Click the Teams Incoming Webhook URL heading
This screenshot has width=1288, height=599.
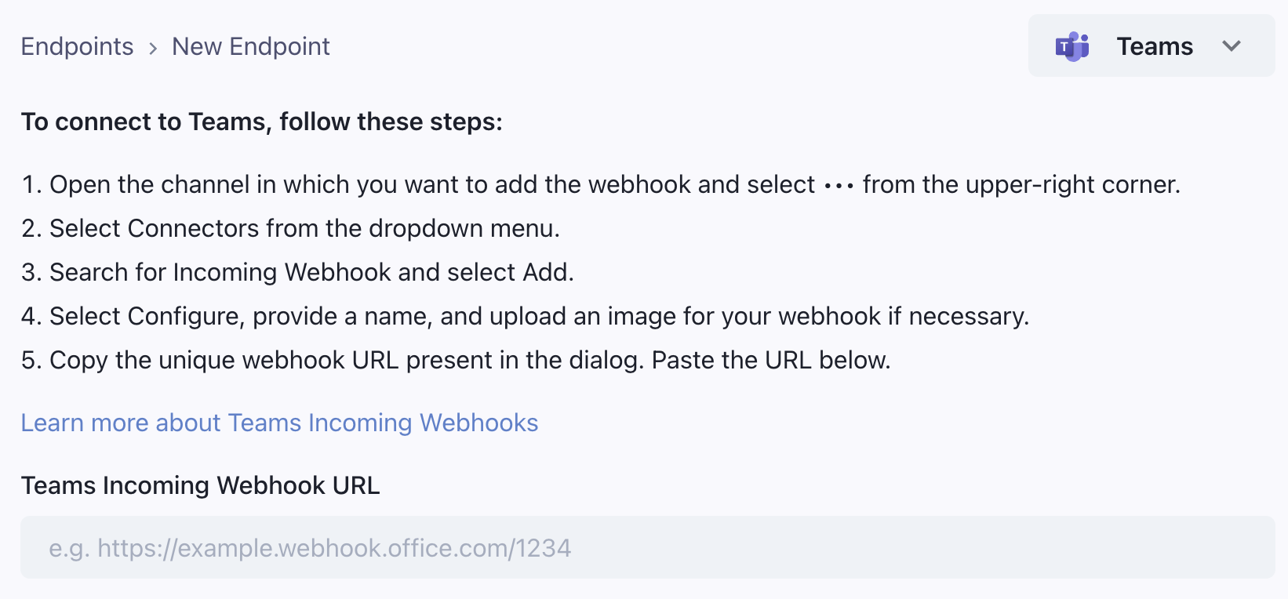[x=200, y=485]
